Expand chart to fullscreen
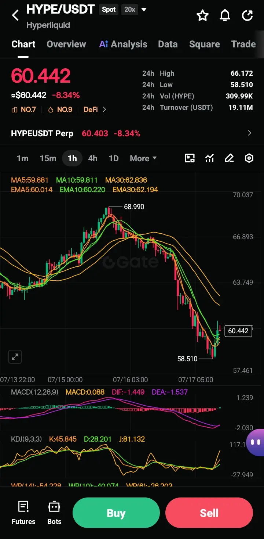Screen dimensions: 264x539 click(15, 356)
